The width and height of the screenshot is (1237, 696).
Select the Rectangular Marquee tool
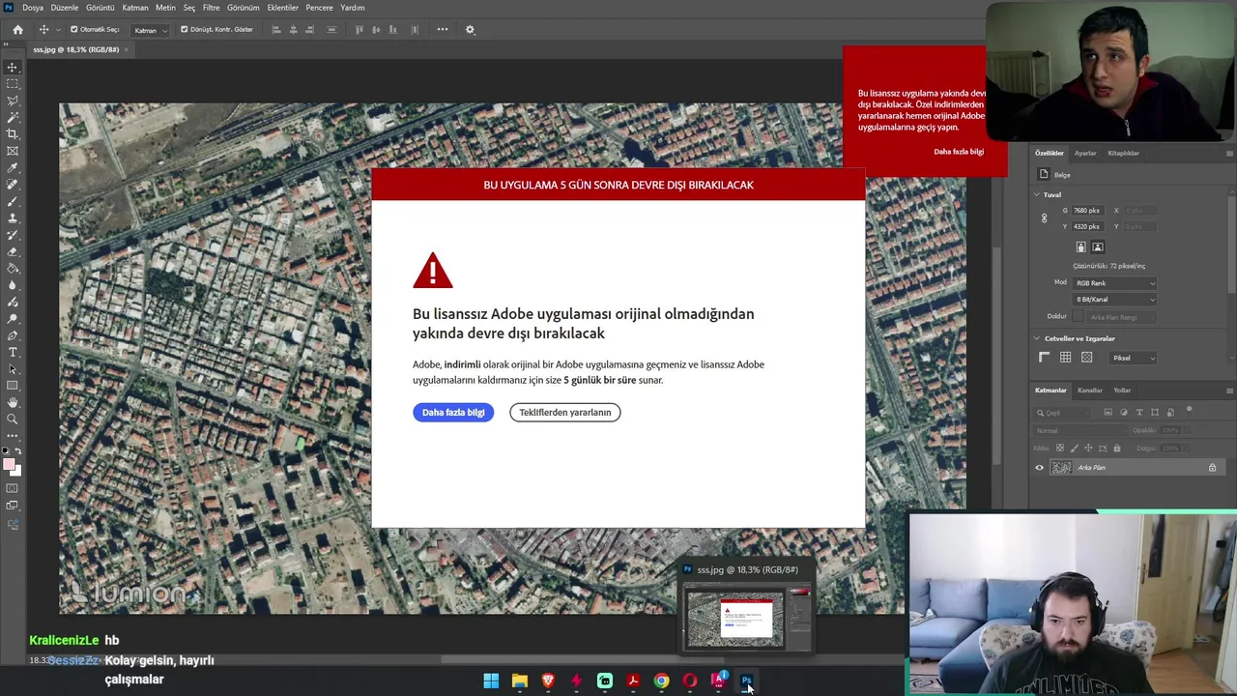(x=13, y=84)
